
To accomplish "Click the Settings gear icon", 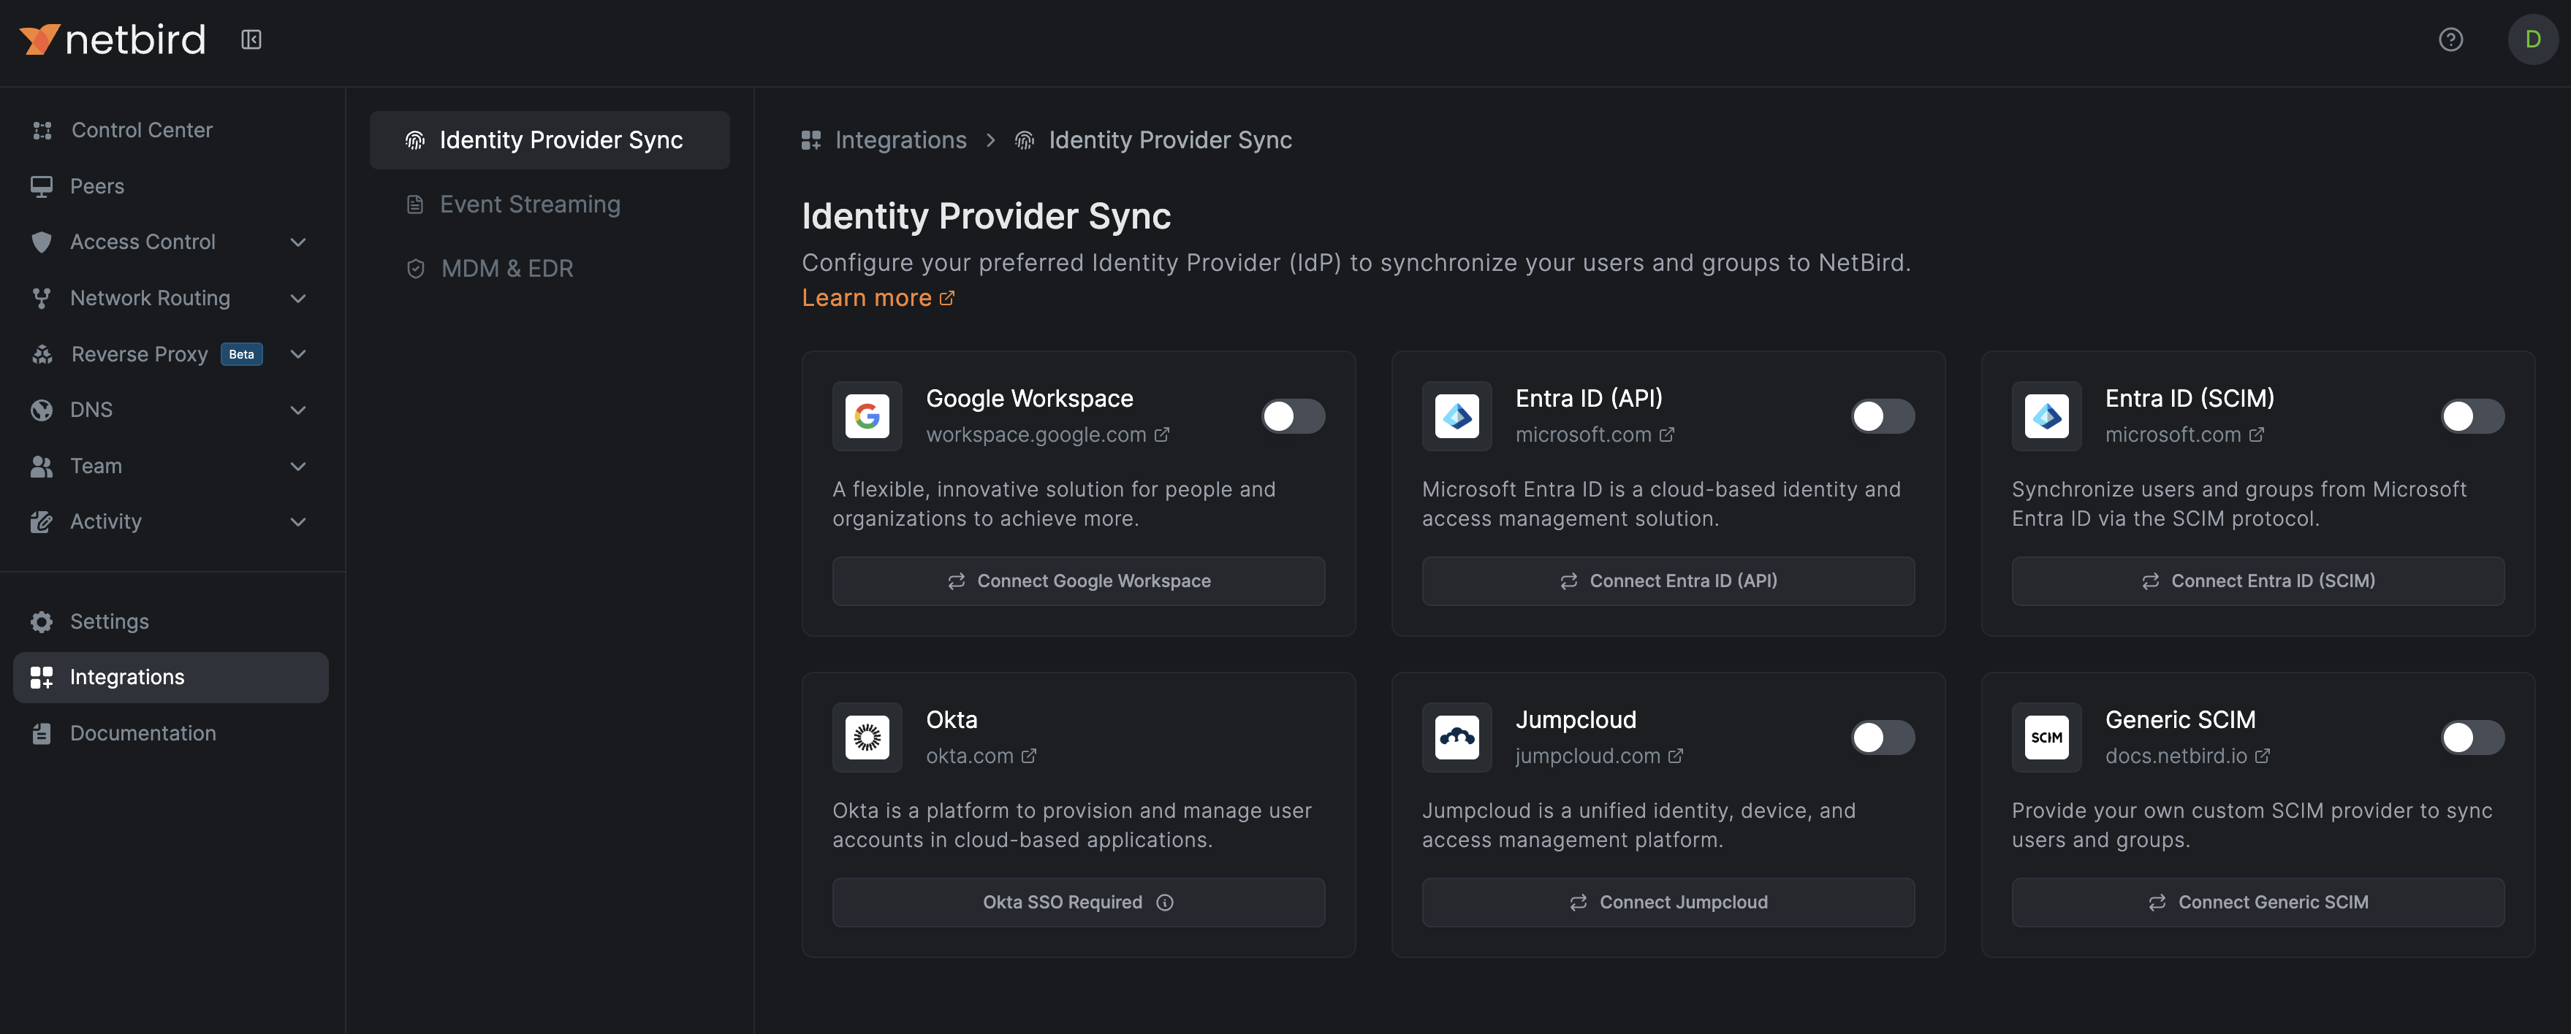I will pyautogui.click(x=42, y=621).
